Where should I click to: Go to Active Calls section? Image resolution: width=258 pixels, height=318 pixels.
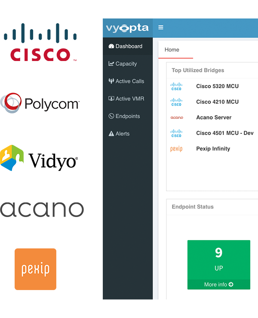click(128, 81)
